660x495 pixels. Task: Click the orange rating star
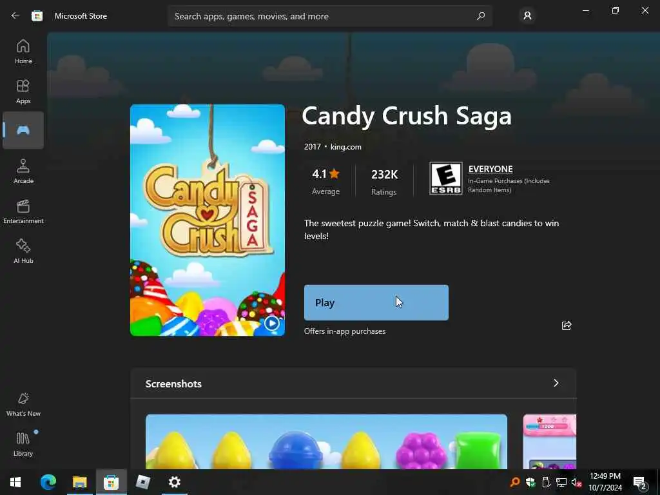pos(335,173)
